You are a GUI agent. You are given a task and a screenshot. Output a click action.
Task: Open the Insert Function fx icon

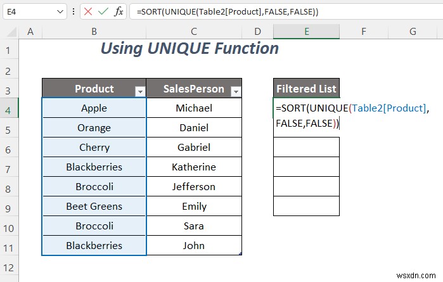(x=119, y=12)
